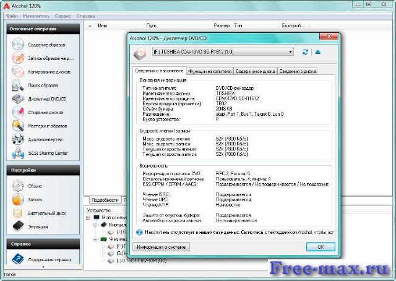The height and width of the screenshot is (281, 396).
Task: Click the F: physical drive icon in tree
Action: tap(111, 246)
